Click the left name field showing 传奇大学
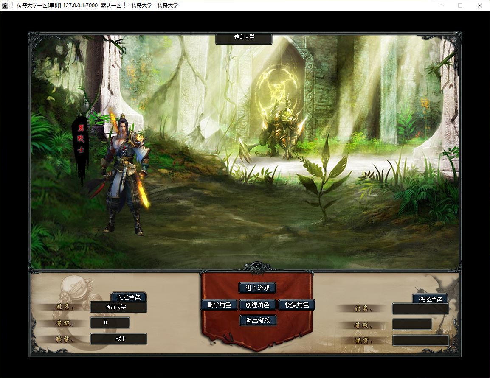Viewport: 490px width, 378px height. [x=118, y=307]
